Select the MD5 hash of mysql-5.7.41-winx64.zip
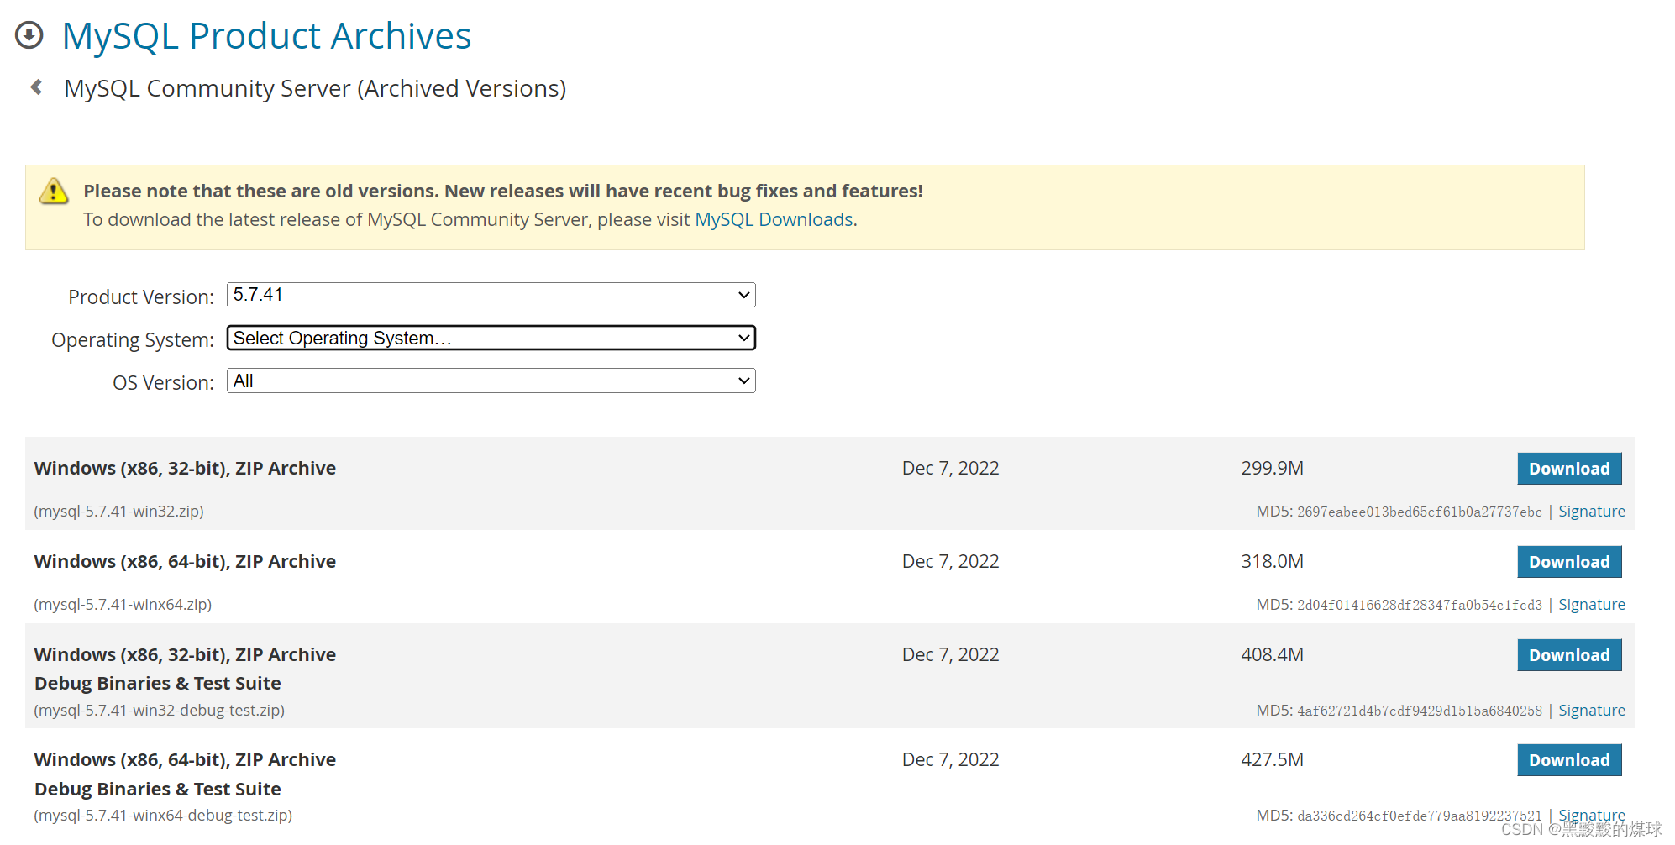Viewport: 1675px width, 845px height. coord(1420,604)
